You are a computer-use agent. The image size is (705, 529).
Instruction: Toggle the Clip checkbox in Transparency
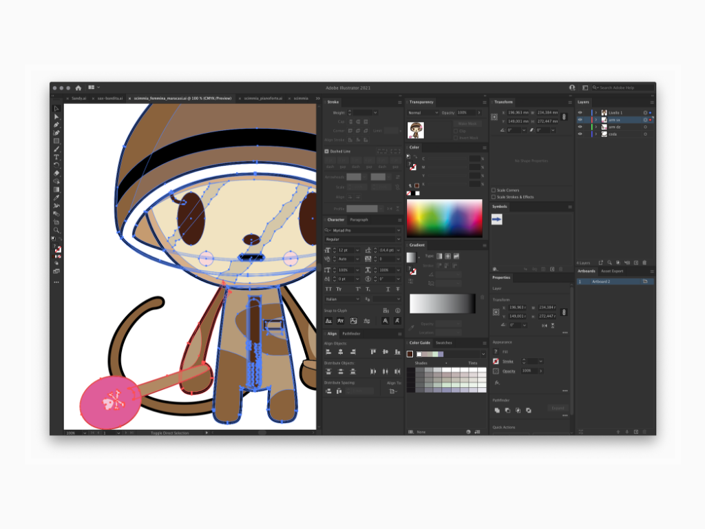click(x=456, y=131)
